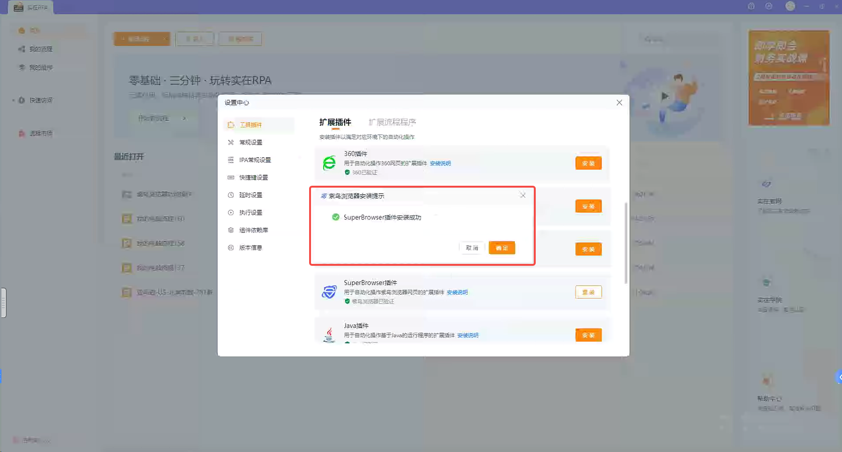
Task: Click 取消 in the install prompt
Action: [472, 248]
